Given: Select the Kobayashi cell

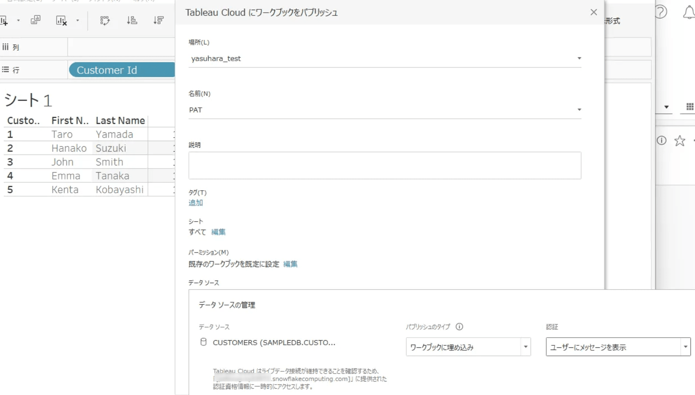Looking at the screenshot, I should 119,190.
